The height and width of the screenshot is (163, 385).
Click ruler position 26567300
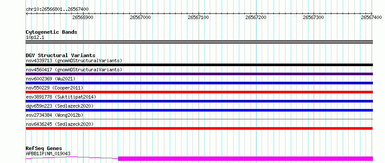314,17
